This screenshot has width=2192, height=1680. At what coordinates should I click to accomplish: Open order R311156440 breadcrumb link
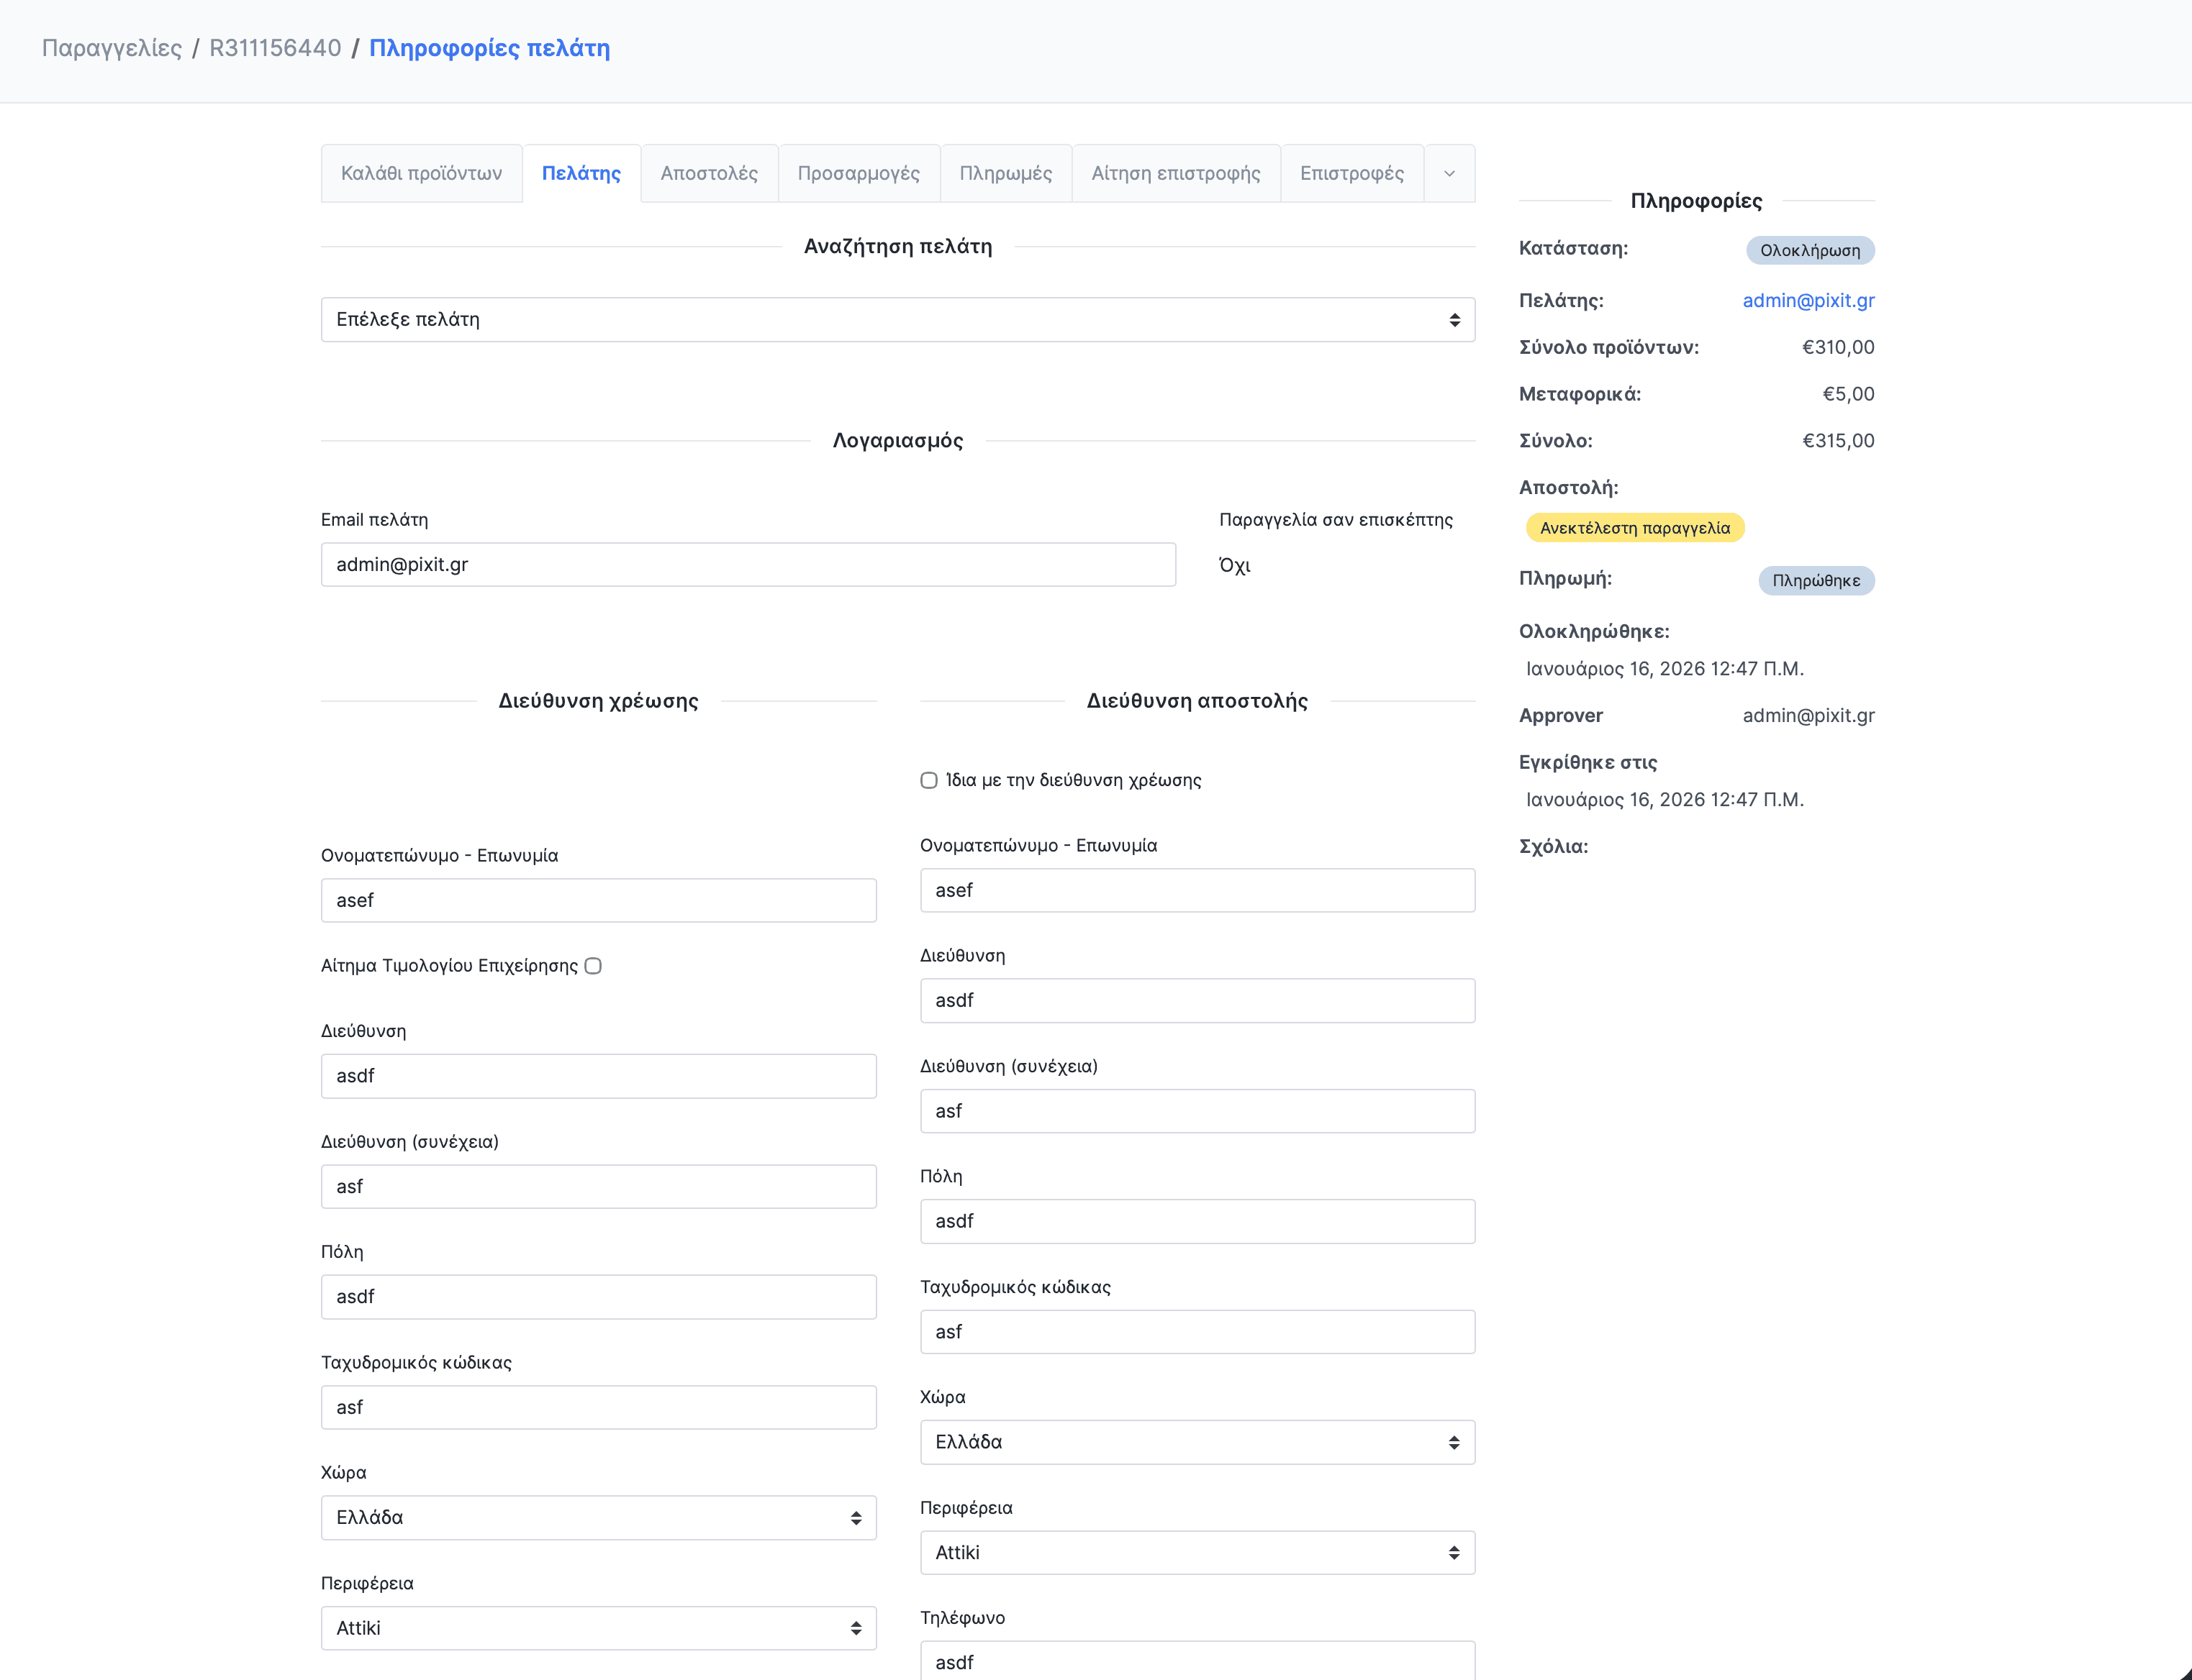(275, 48)
